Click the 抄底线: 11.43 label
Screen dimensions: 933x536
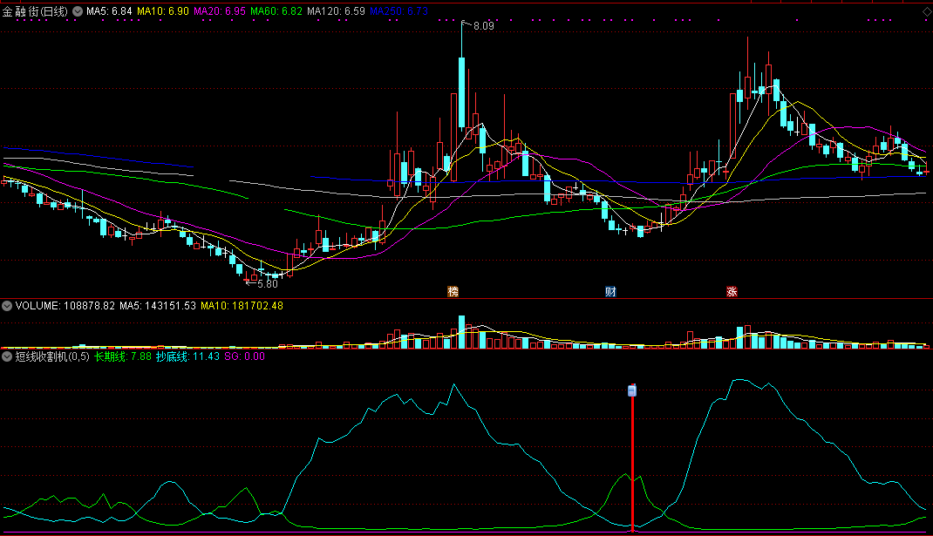[187, 356]
